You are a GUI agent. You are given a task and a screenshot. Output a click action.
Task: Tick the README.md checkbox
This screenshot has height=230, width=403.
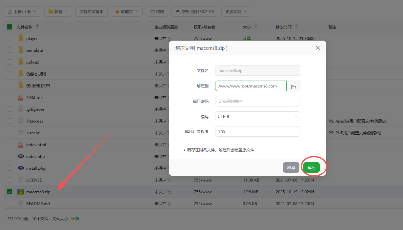pyautogui.click(x=10, y=203)
